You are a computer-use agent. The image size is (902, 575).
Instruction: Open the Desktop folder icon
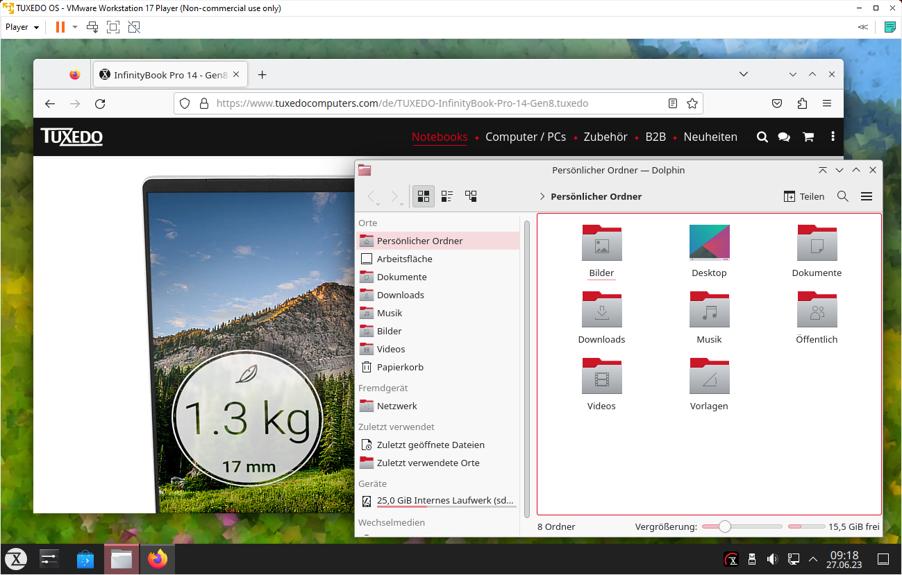coord(709,243)
